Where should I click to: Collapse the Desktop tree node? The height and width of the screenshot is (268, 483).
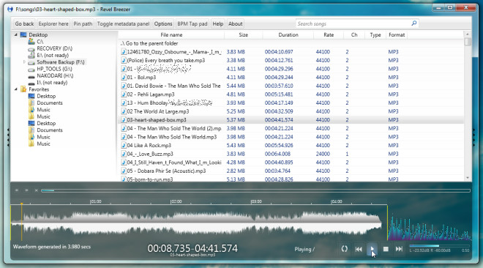15,35
